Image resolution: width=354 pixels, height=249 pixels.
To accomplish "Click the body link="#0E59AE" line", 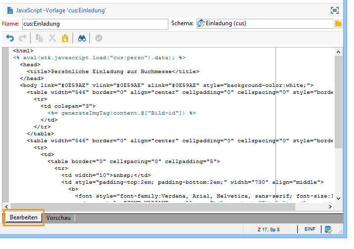I will click(x=166, y=85).
